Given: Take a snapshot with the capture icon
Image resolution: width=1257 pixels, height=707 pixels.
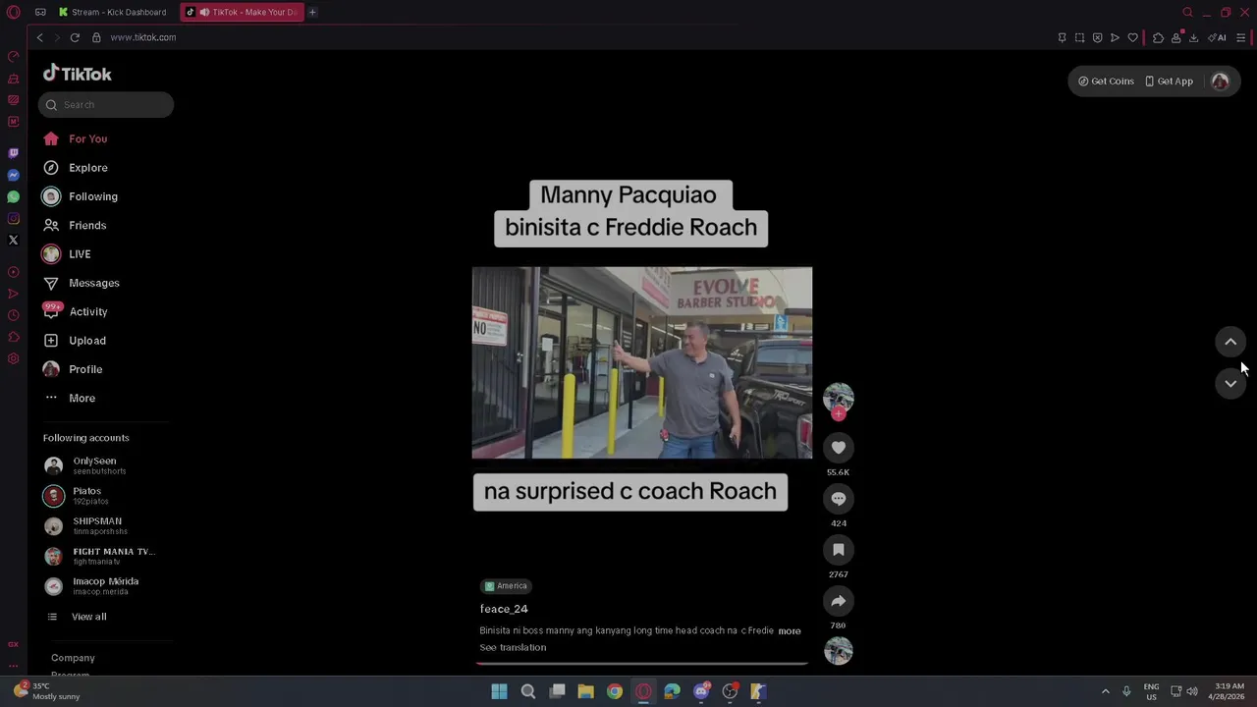Looking at the screenshot, I should coord(1079,37).
